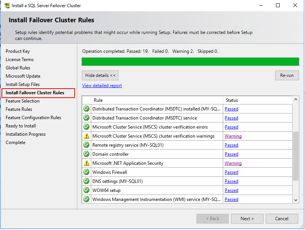
Task: Click the rules list scrollbar thumb
Action: pyautogui.click(x=296, y=156)
